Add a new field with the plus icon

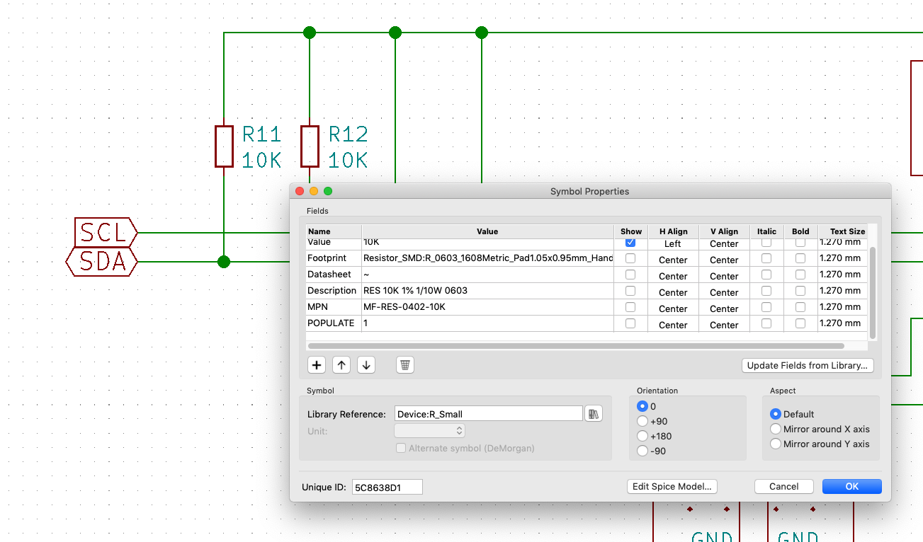[316, 364]
